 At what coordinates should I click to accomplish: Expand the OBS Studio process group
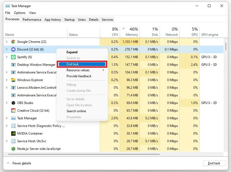(x=7, y=103)
